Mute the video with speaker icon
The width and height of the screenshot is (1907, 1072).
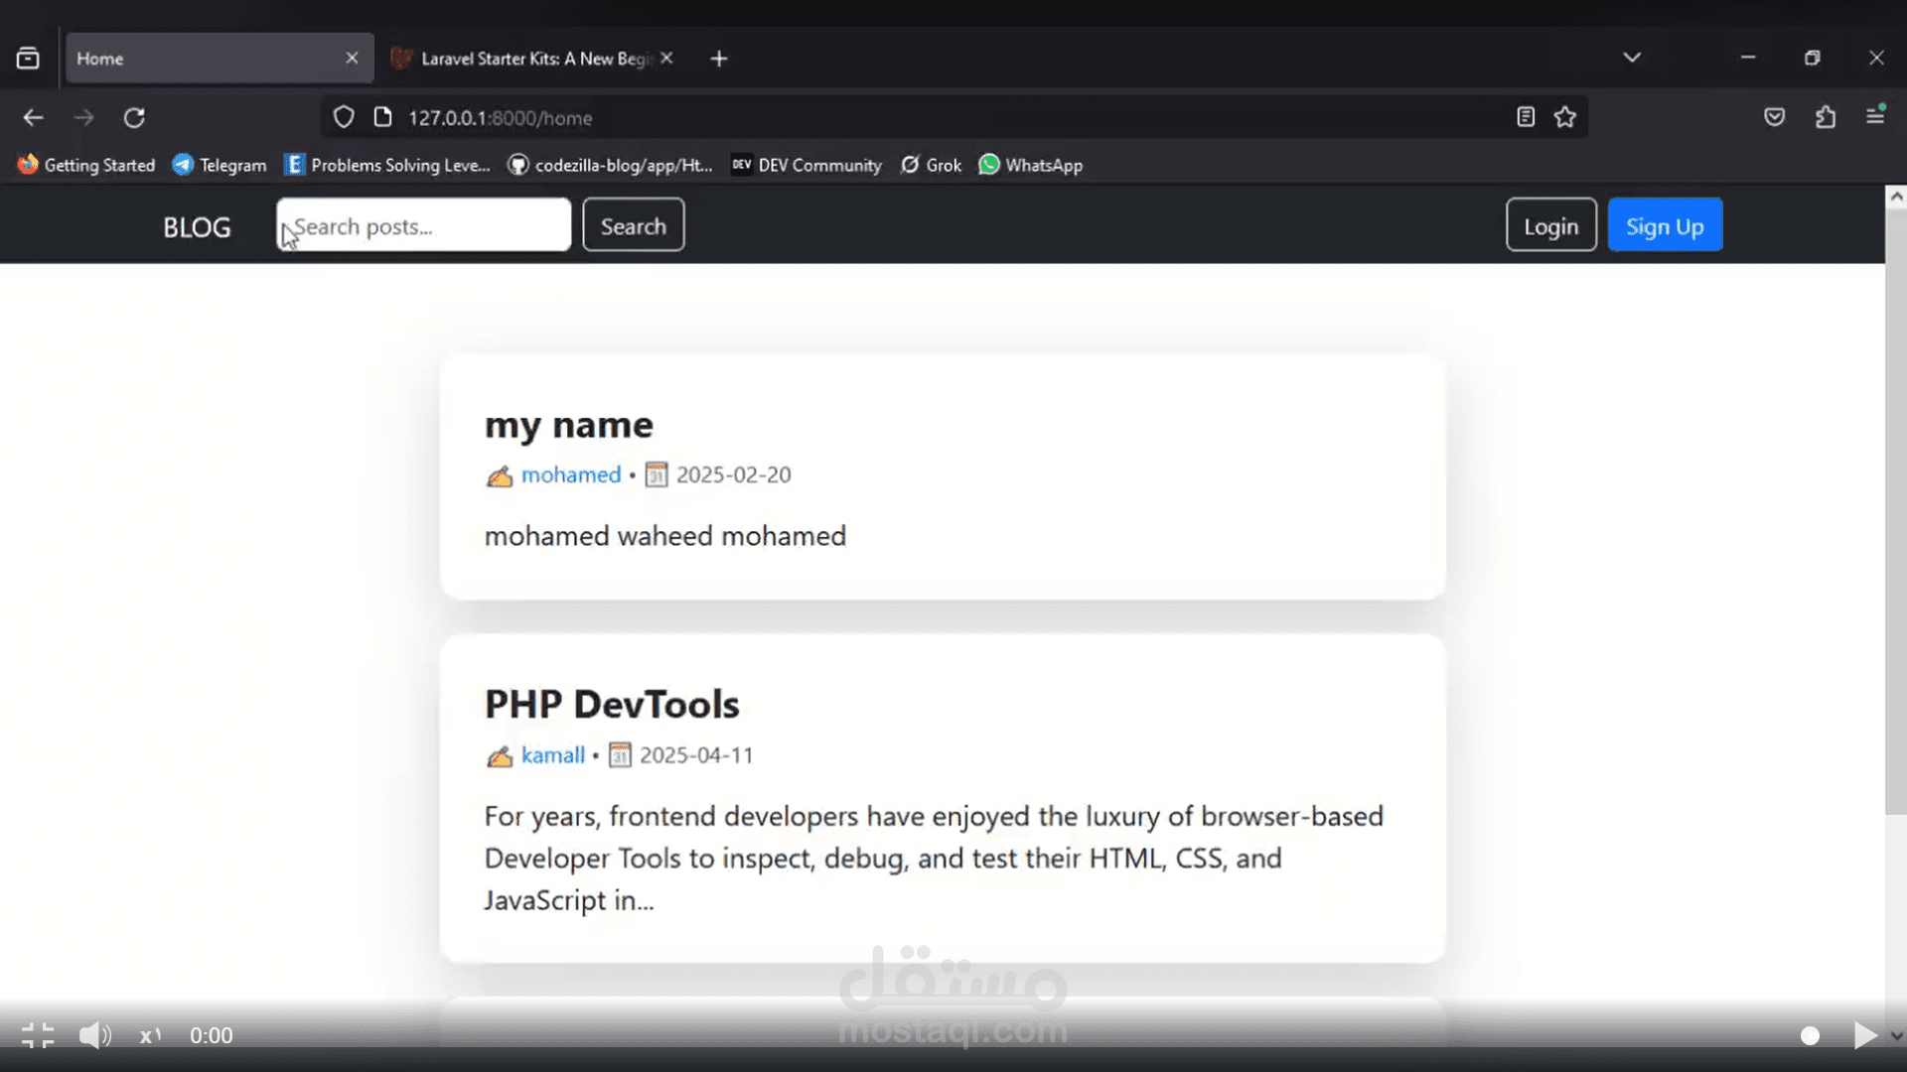[95, 1035]
